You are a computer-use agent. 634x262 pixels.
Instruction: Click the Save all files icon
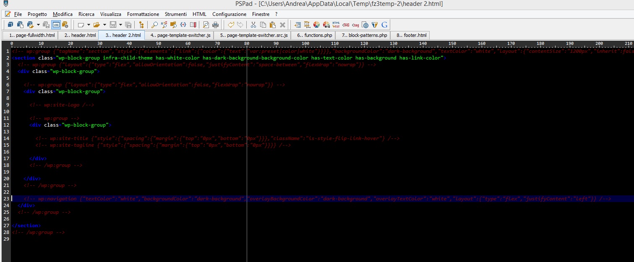pyautogui.click(x=129, y=25)
